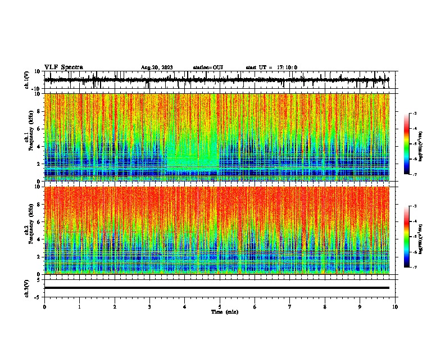Click the "VLF Spectra" plot title
The image size is (445, 344).
[63, 67]
